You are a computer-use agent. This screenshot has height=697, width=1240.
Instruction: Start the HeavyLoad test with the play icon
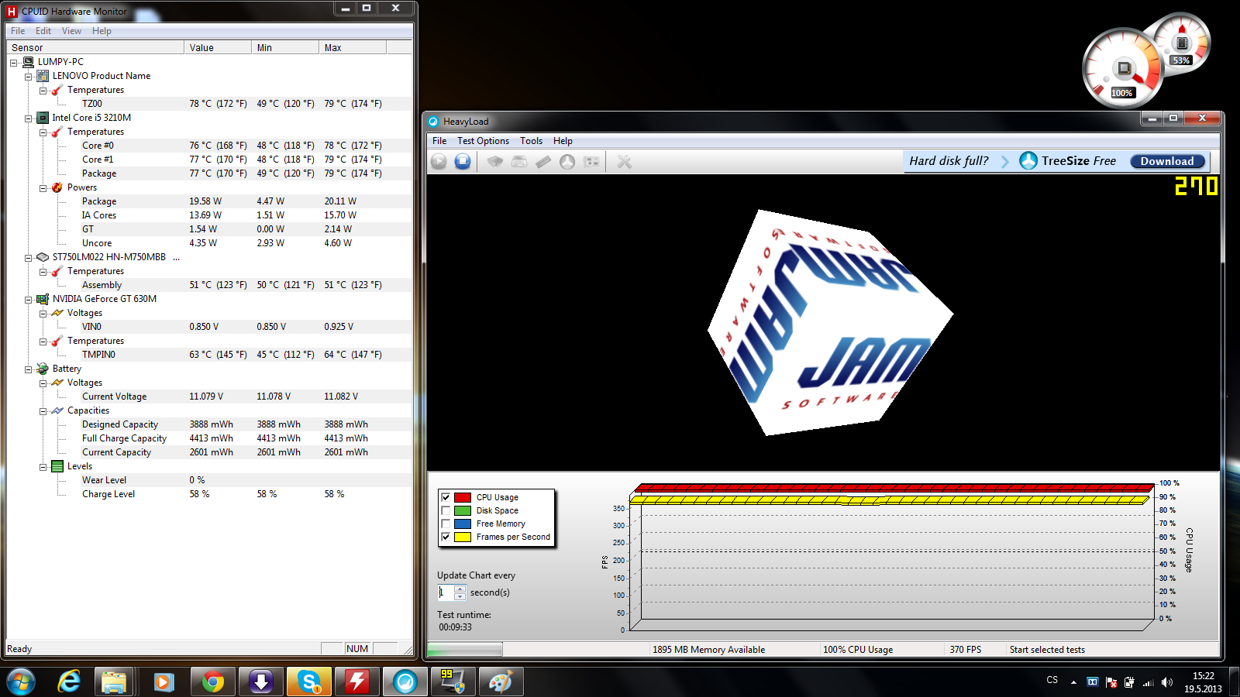pos(439,161)
